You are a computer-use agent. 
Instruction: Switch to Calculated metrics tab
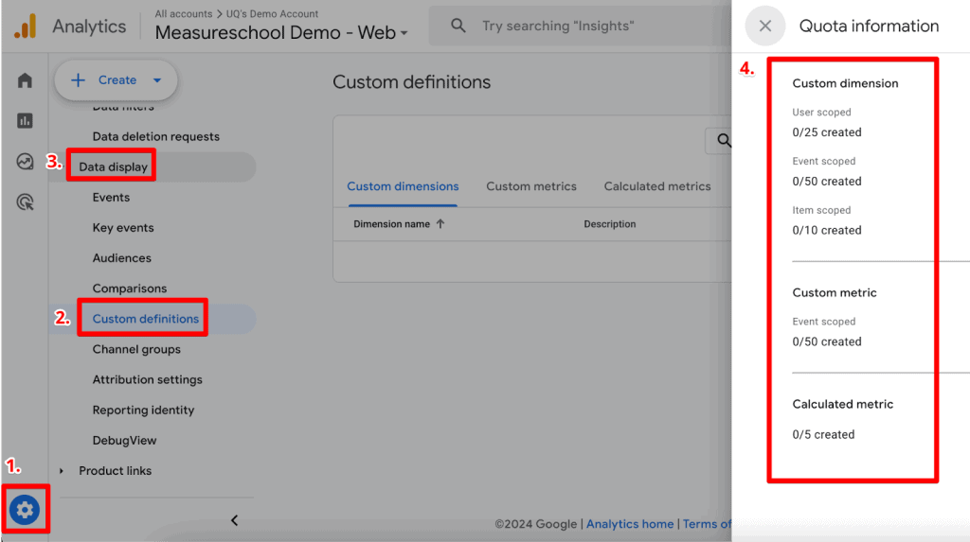click(x=657, y=186)
